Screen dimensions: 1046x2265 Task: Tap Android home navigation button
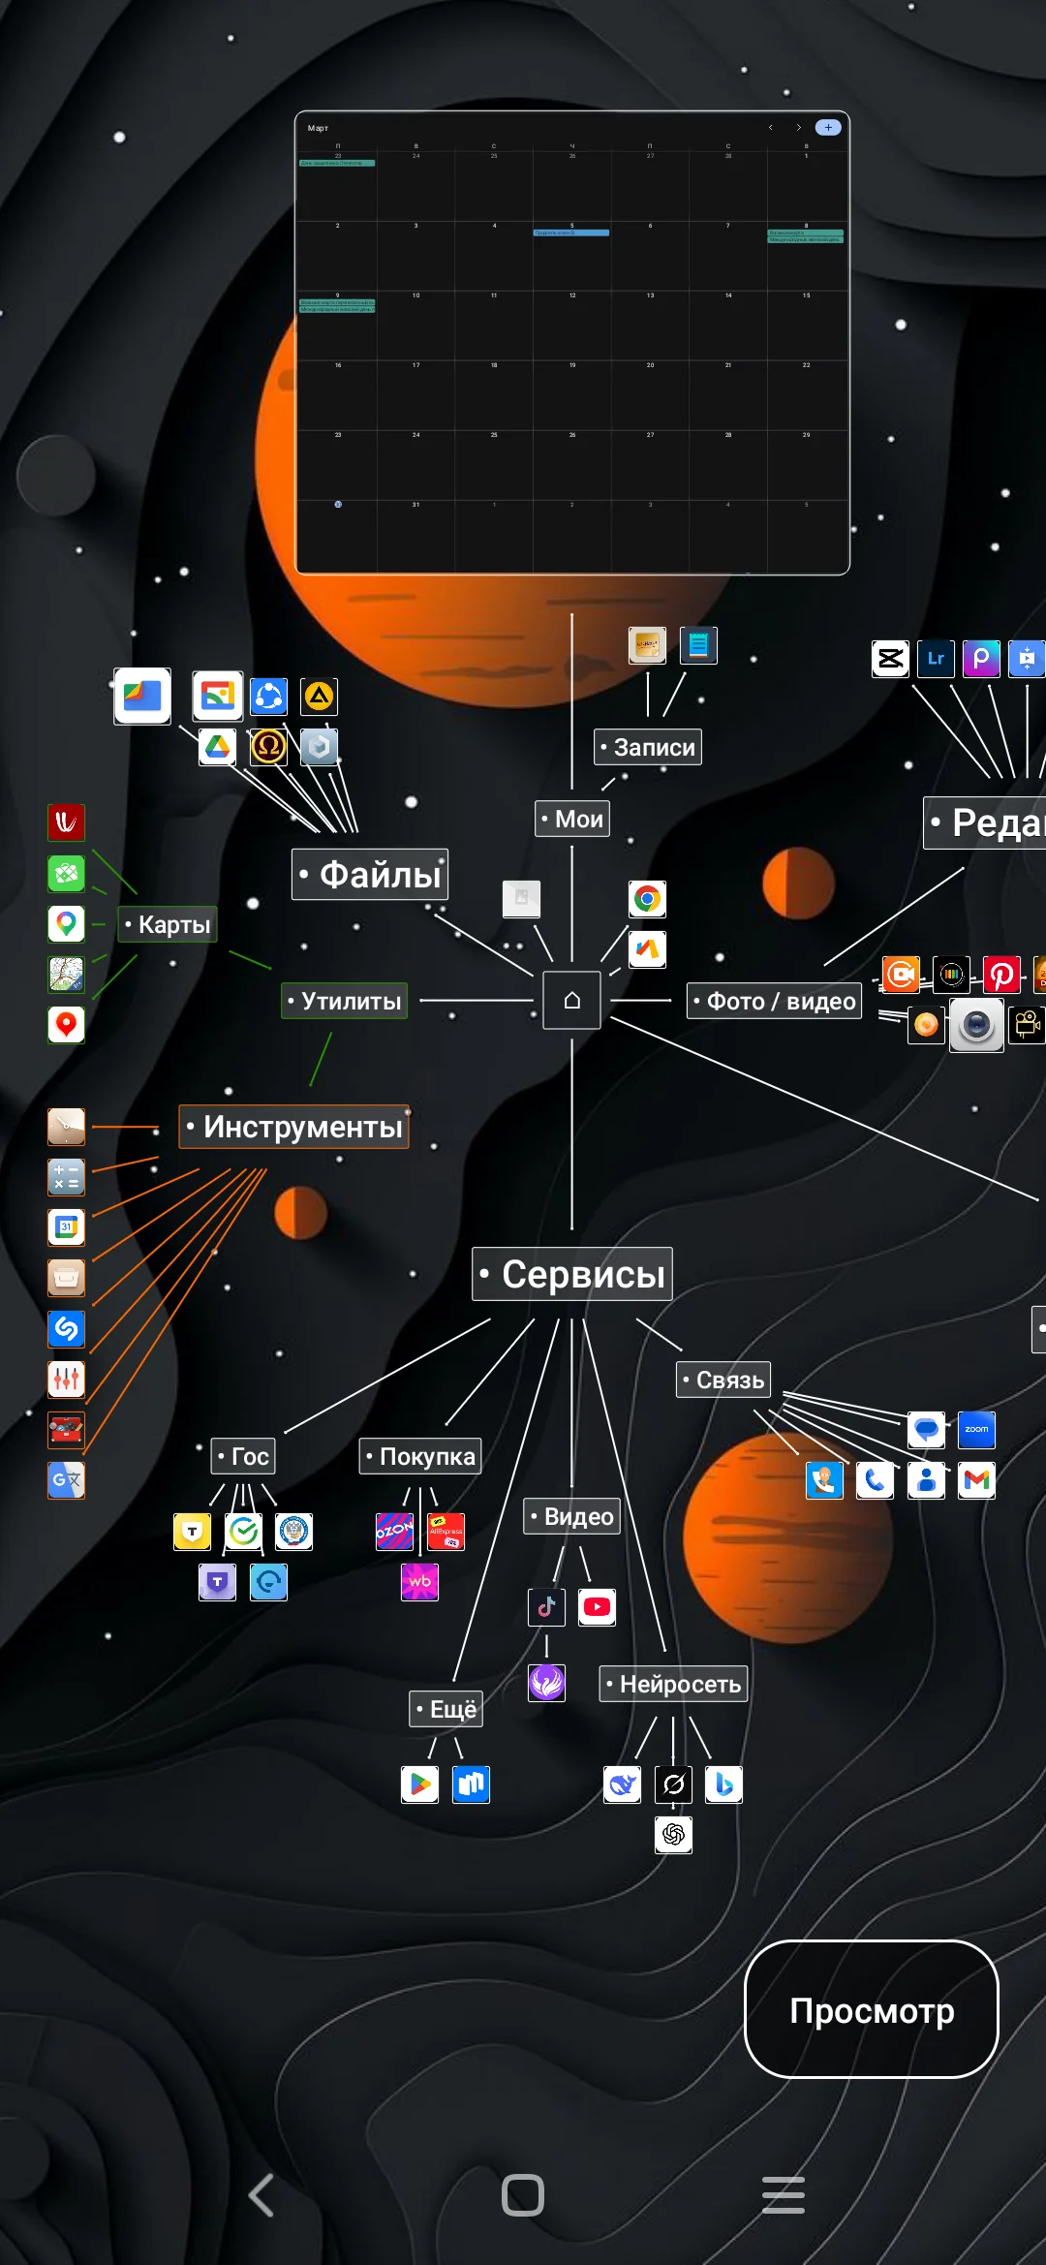523,2195
